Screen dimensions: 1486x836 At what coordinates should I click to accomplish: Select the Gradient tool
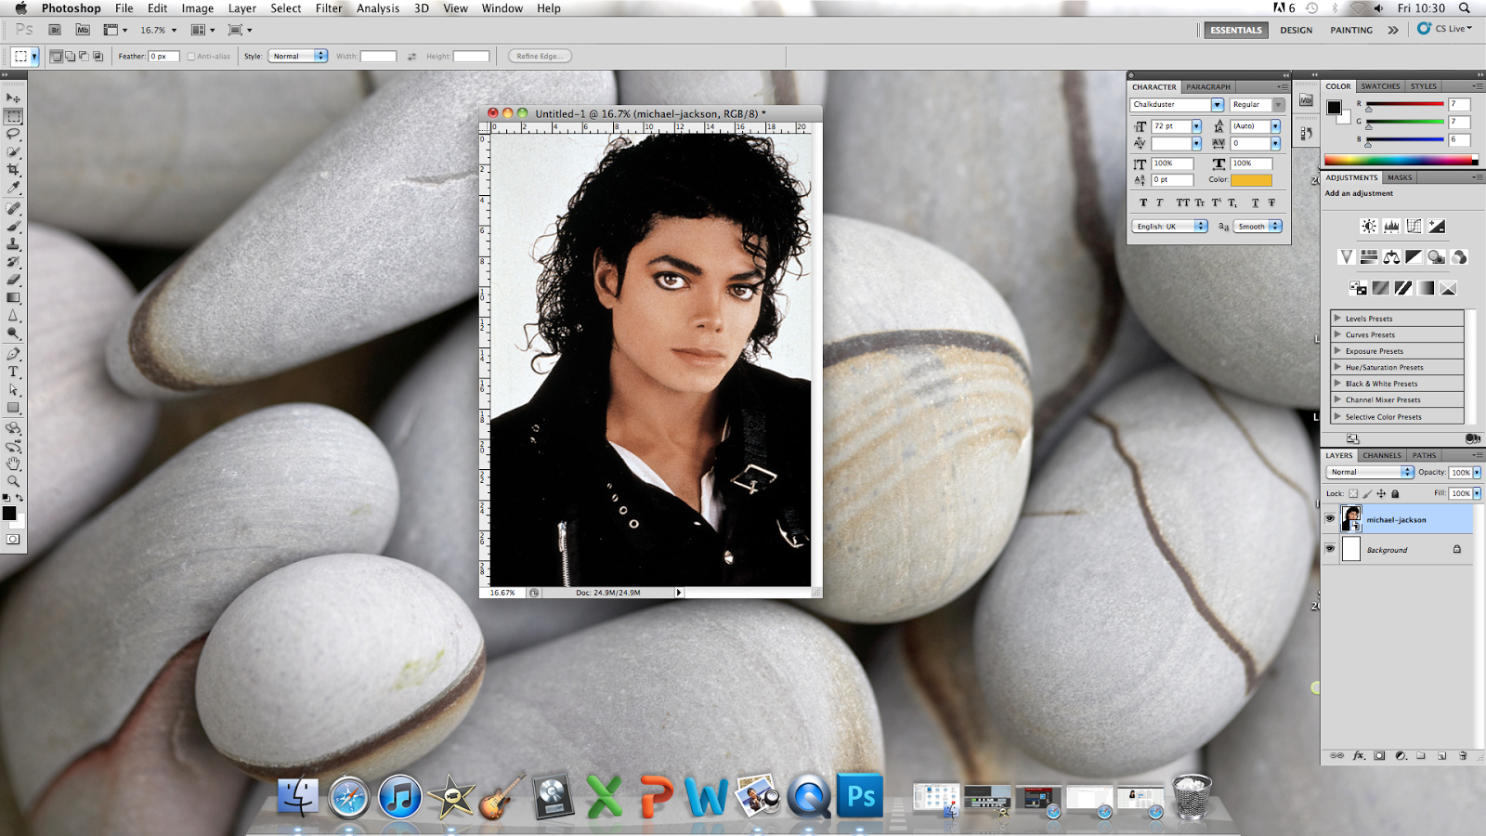pos(13,298)
